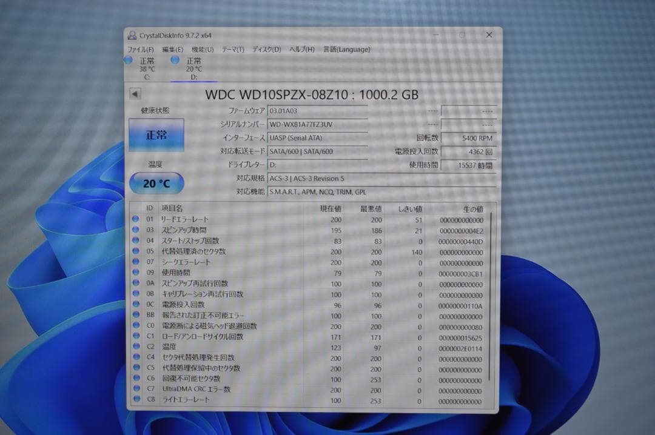Click the 正常 health status button
Image resolution: width=655 pixels, height=435 pixels.
pyautogui.click(x=156, y=134)
